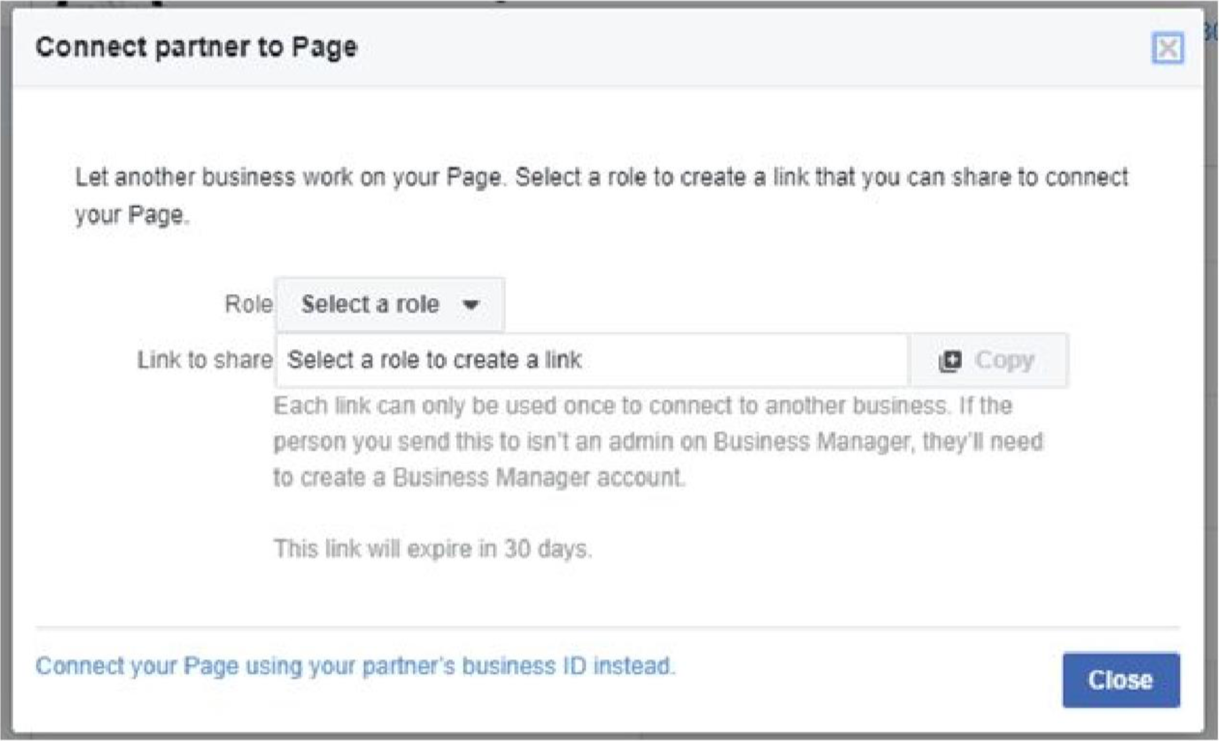This screenshot has width=1219, height=741.
Task: Click the Copy link button
Action: pos(988,360)
